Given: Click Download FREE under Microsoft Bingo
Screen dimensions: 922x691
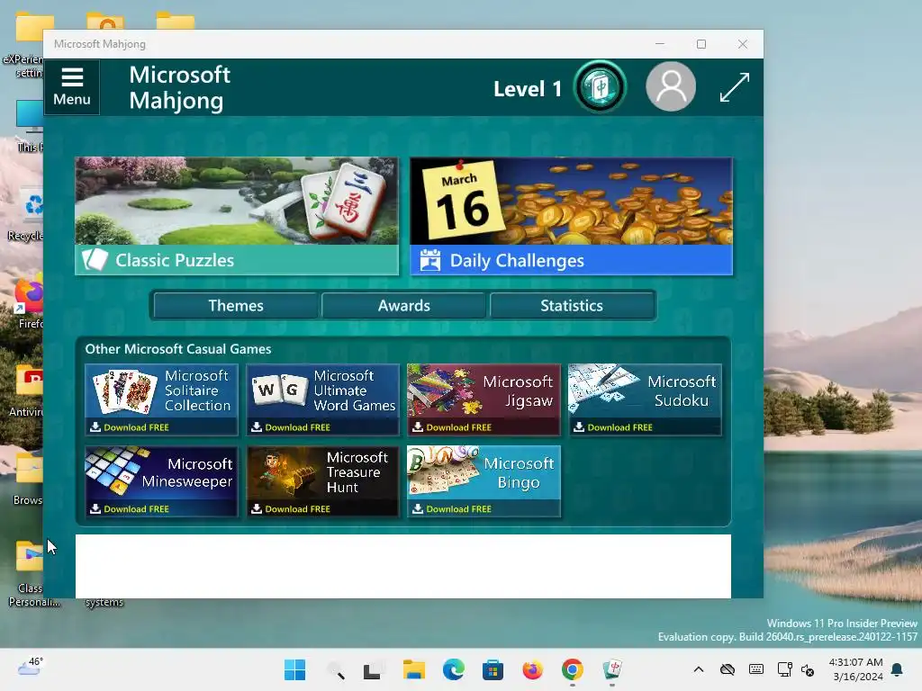Looking at the screenshot, I should 452,509.
